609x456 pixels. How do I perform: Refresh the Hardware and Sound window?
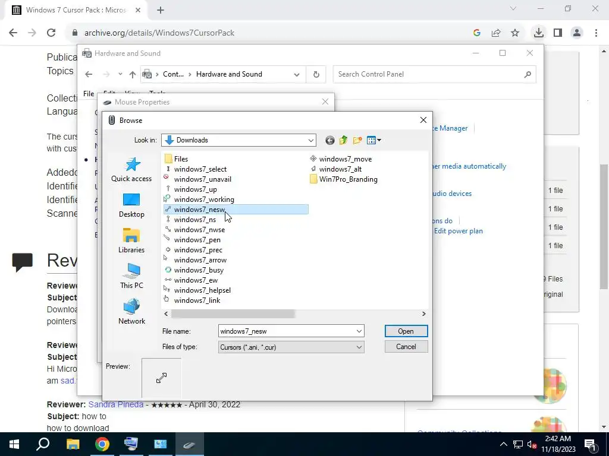point(316,74)
